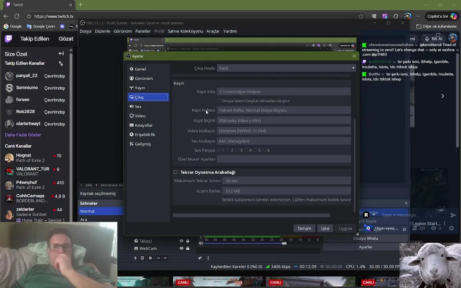Viewport: 461px width, 288px height.
Task: Open the Kayıt Biçimi dropdown
Action: click(284, 120)
